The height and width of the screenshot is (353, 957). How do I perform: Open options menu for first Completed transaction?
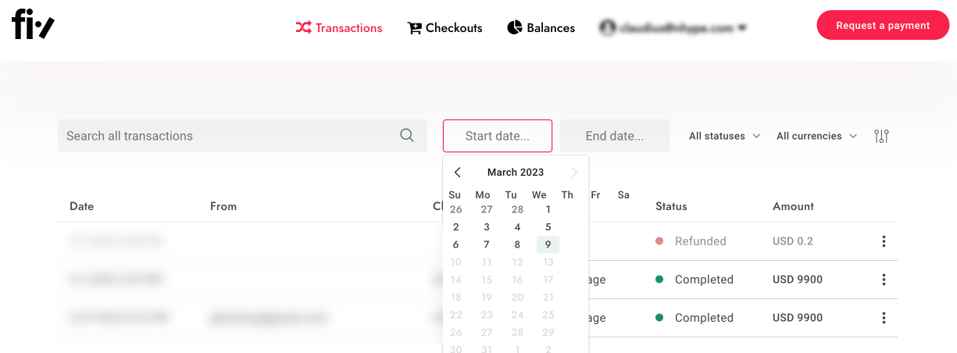[884, 280]
